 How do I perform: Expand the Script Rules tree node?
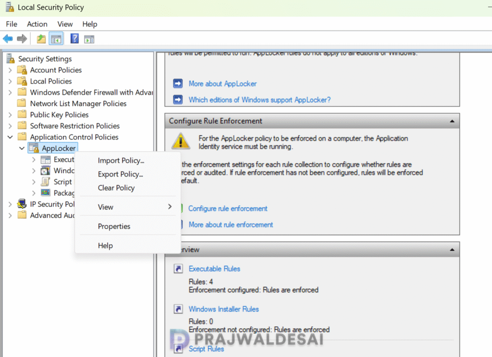click(x=34, y=182)
